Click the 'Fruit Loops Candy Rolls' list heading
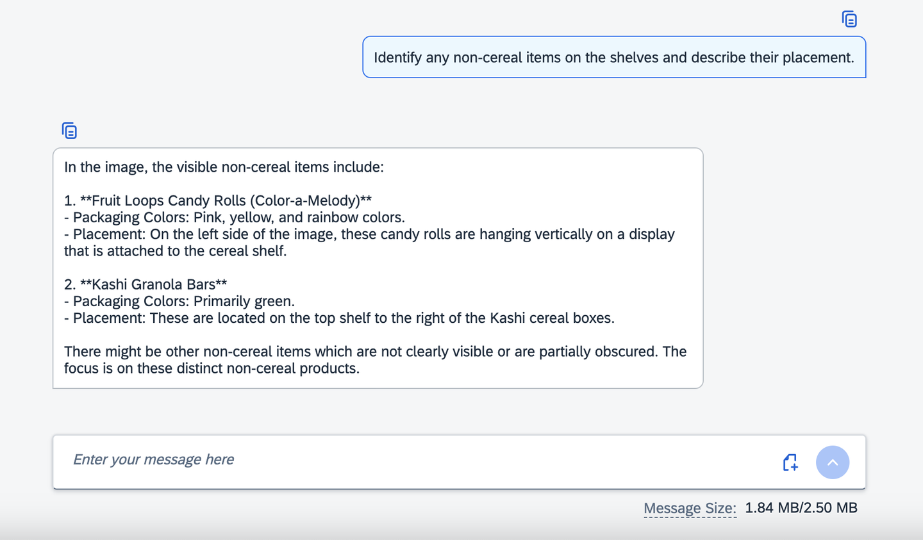The width and height of the screenshot is (923, 540). [x=218, y=200]
